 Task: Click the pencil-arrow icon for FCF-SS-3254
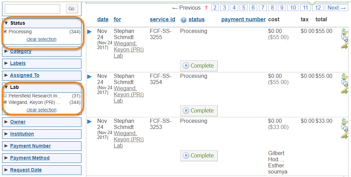pyautogui.click(x=344, y=91)
